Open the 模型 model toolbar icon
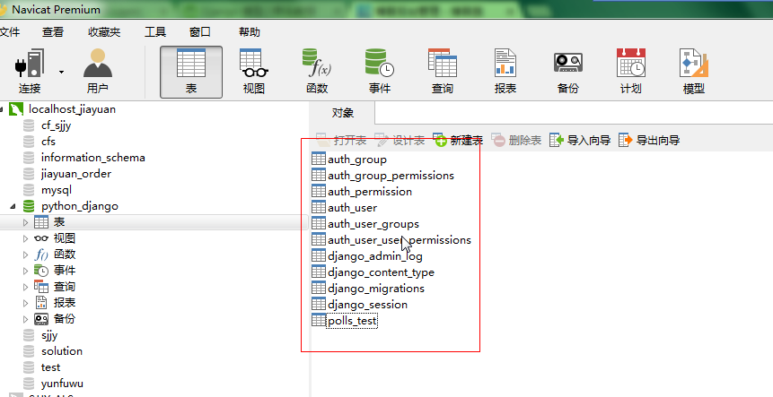773x397 pixels. click(694, 72)
